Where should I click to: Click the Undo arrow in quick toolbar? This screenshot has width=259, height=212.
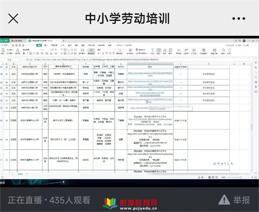(x=27, y=45)
